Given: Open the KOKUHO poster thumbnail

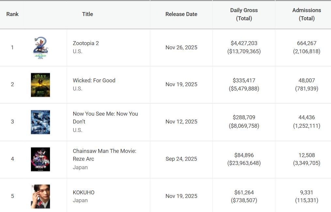Looking at the screenshot, I should [40, 196].
